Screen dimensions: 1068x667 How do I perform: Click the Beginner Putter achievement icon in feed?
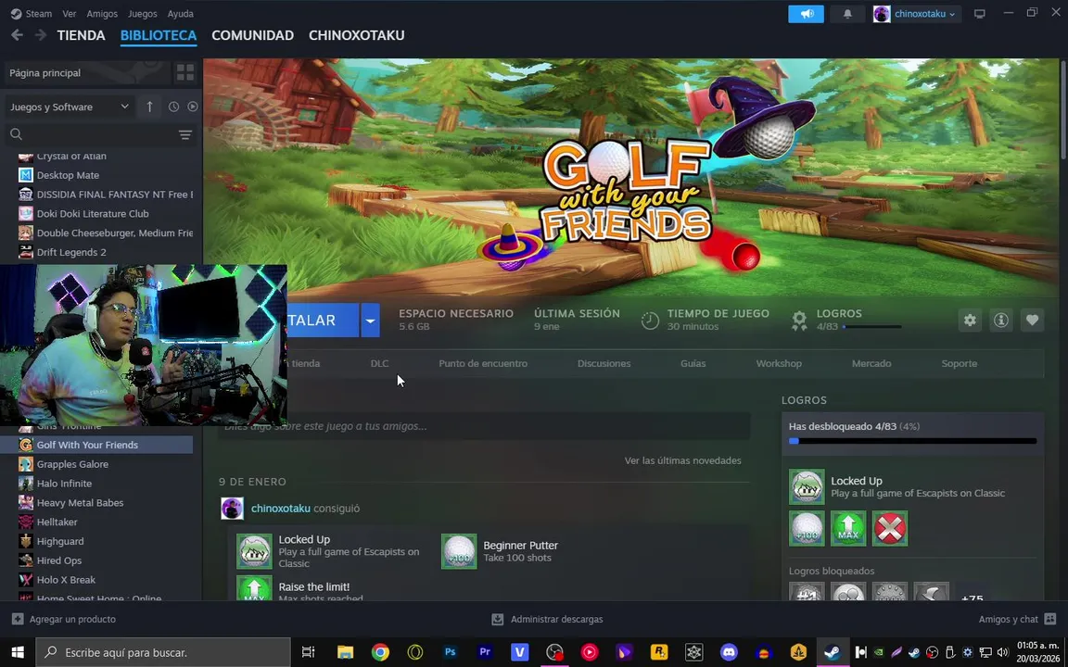click(459, 551)
